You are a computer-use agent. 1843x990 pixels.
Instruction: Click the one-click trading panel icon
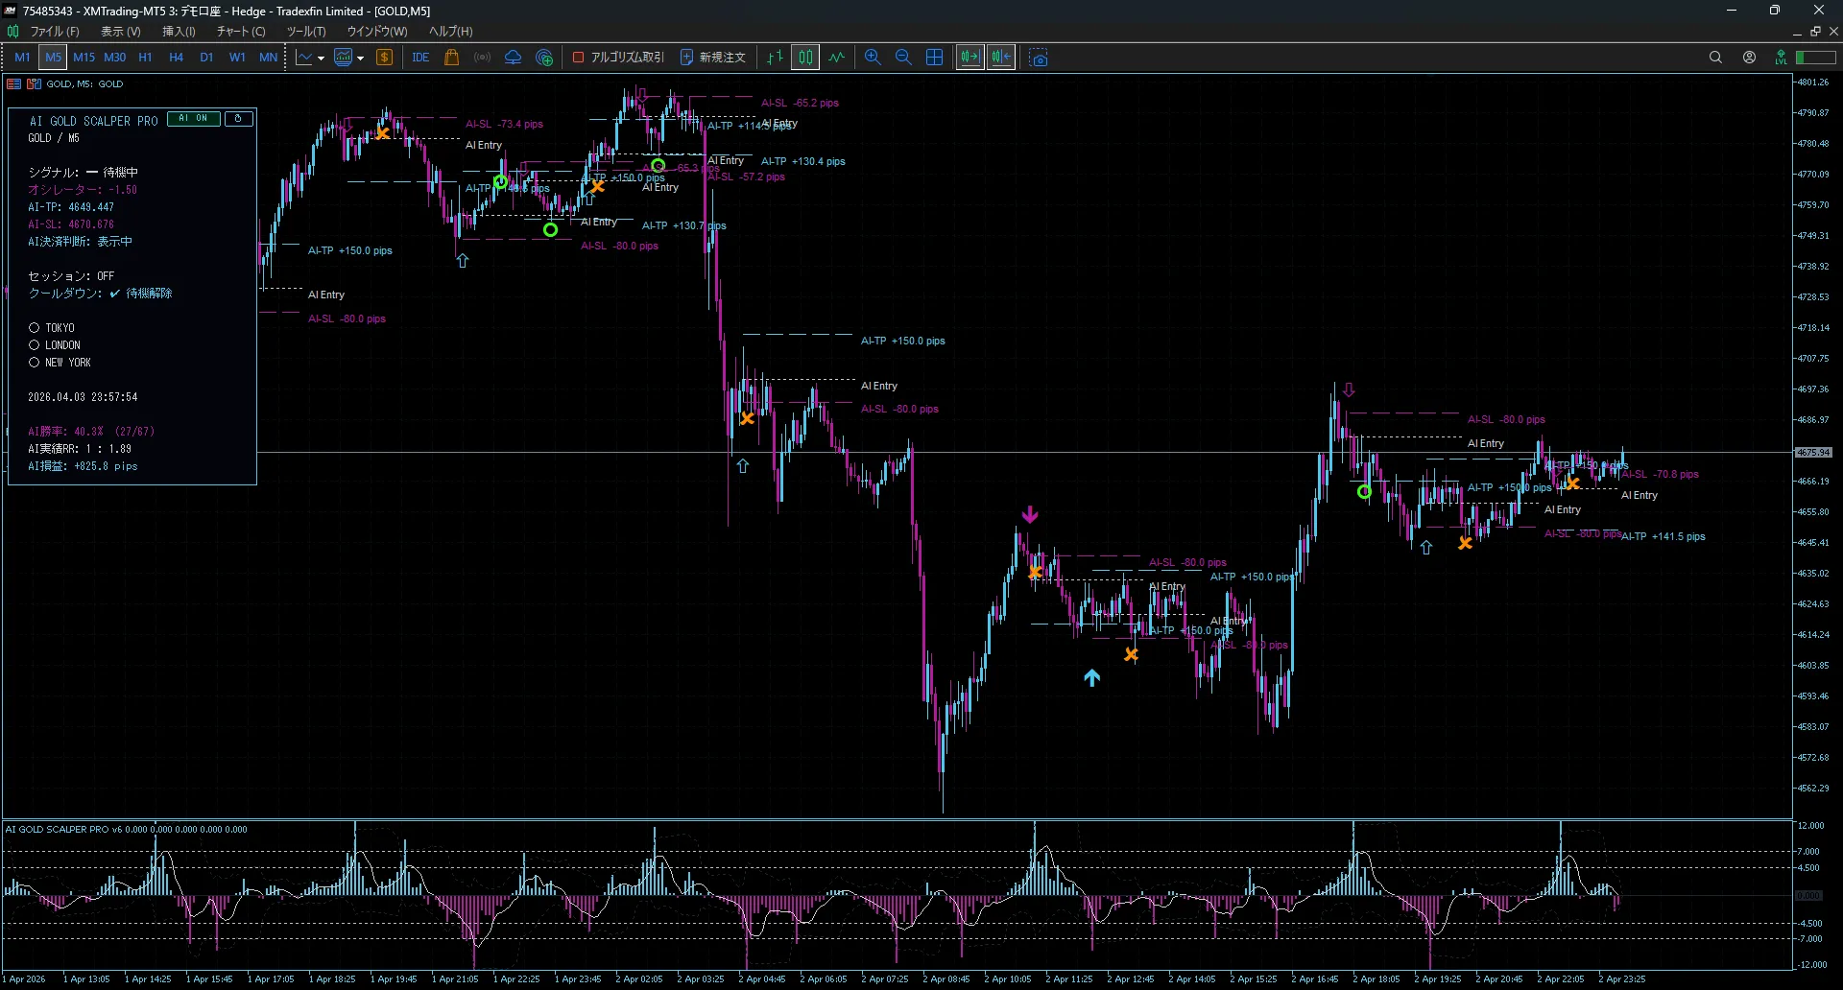point(13,84)
